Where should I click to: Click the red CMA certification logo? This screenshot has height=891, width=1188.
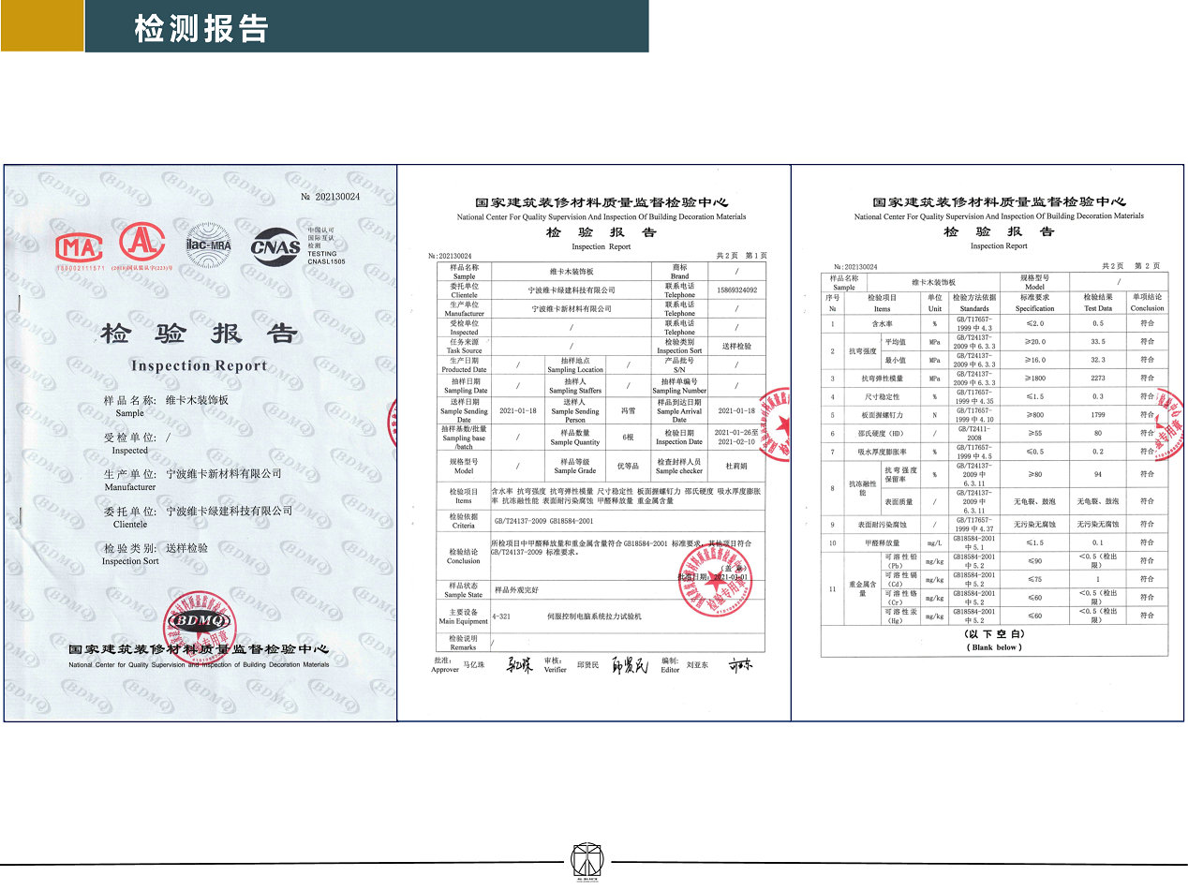tap(80, 248)
